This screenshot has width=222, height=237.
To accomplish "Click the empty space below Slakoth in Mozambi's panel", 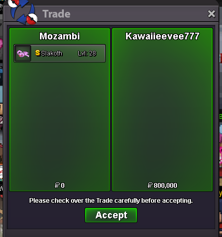I will (x=60, y=121).
